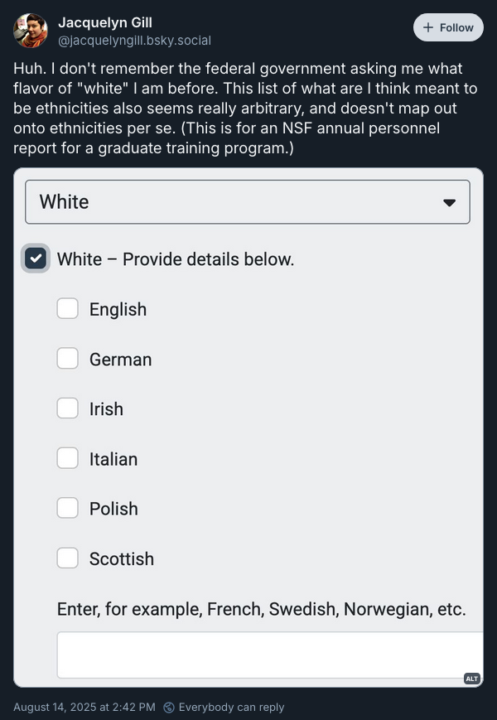Open Jacquelyn Gill's profile avatar
This screenshot has height=720, width=497.
click(31, 31)
